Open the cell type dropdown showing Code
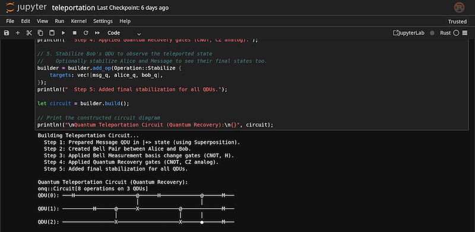The image size is (475, 232). point(124,33)
